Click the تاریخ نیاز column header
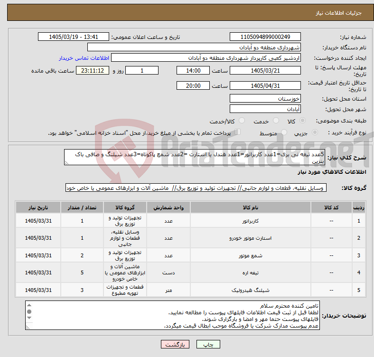The image size is (374, 357). click(x=38, y=207)
